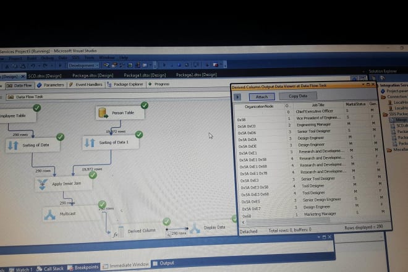Screen dimensions: 408x272
Task: Open the Package Explorer tab
Action: (125, 84)
